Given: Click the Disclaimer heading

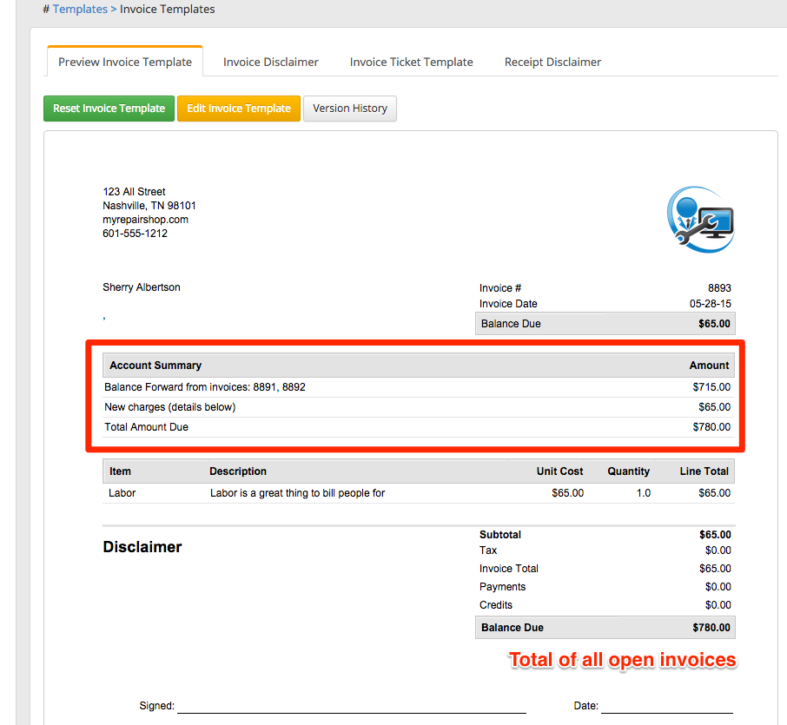Looking at the screenshot, I should [x=142, y=547].
